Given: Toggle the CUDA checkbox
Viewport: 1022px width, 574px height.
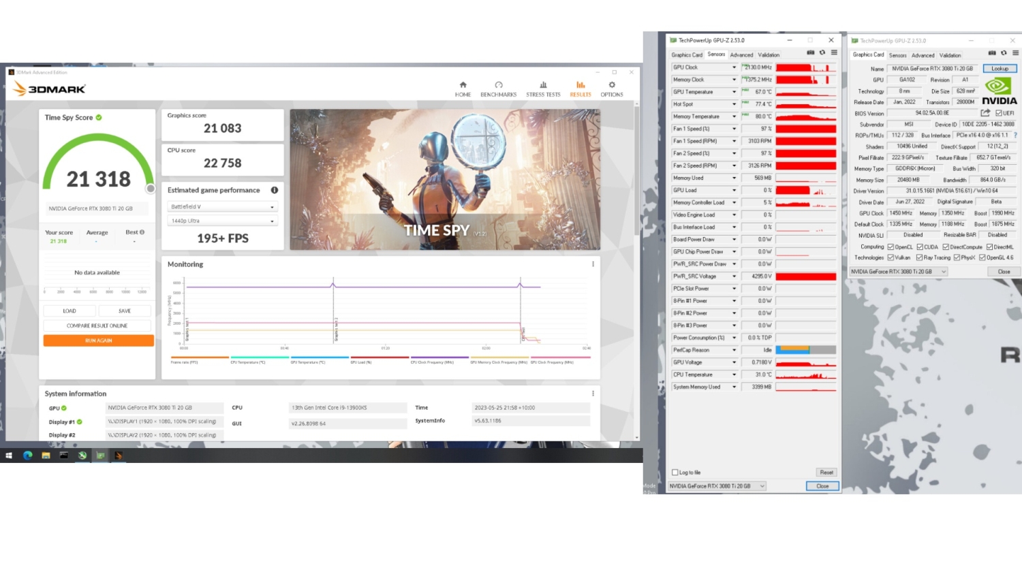Looking at the screenshot, I should (920, 246).
